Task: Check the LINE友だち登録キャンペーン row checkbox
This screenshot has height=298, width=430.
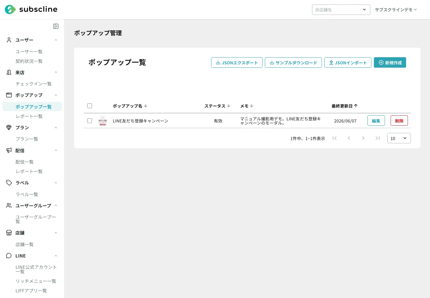Action: (90, 121)
